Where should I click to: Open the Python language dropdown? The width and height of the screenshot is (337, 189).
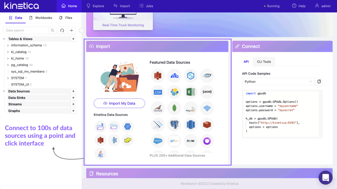pyautogui.click(x=278, y=82)
